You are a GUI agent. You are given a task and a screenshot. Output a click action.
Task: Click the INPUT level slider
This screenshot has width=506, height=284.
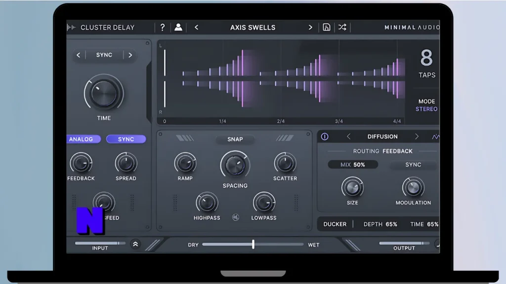pos(100,243)
